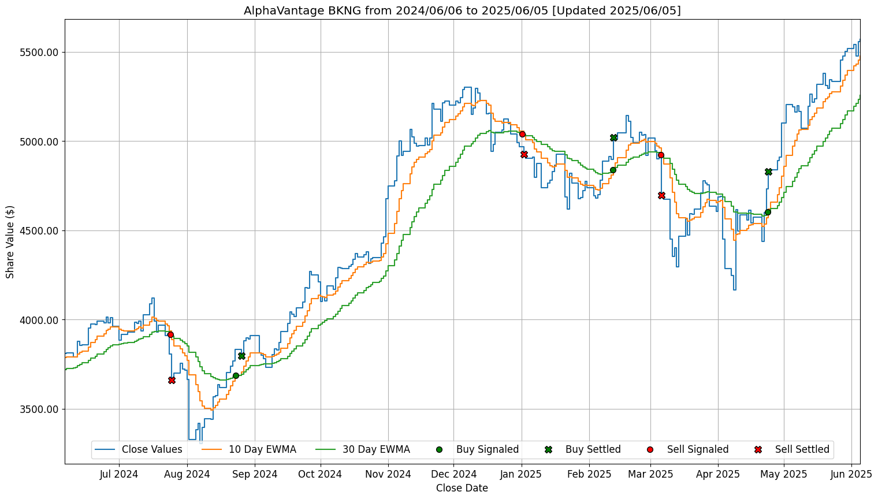Click the August 2024 buy settled marker
Viewport: 878px width, 499px height.
pyautogui.click(x=241, y=356)
